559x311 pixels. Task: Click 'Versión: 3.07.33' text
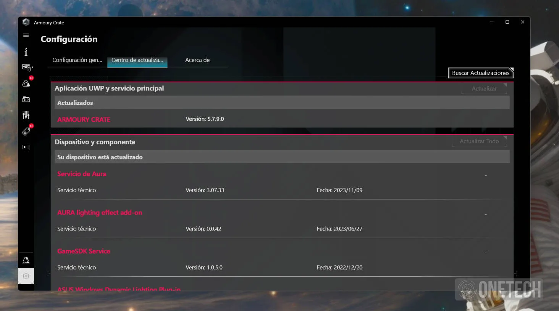205,190
